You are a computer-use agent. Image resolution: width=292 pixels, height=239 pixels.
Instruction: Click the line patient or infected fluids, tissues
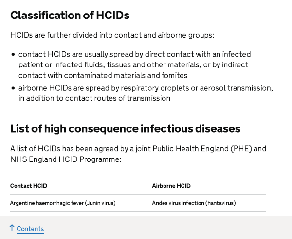(133, 65)
